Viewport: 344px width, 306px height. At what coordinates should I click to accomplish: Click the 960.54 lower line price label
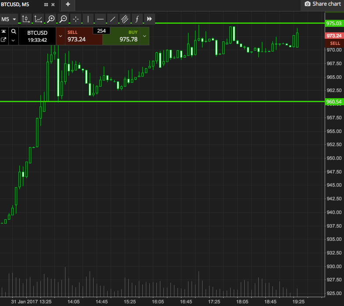334,102
